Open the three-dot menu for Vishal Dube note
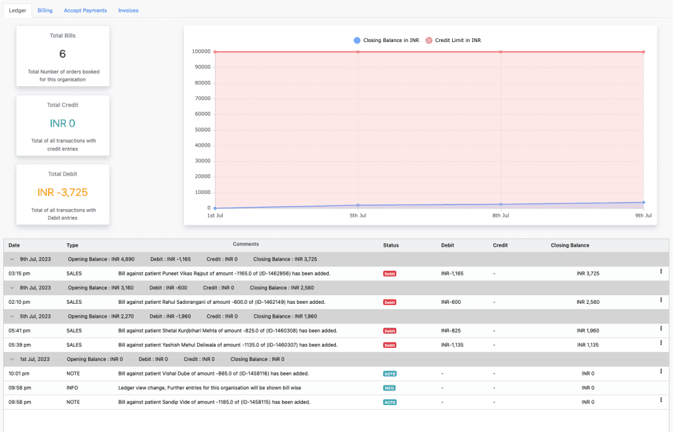The width and height of the screenshot is (673, 432). 661,372
